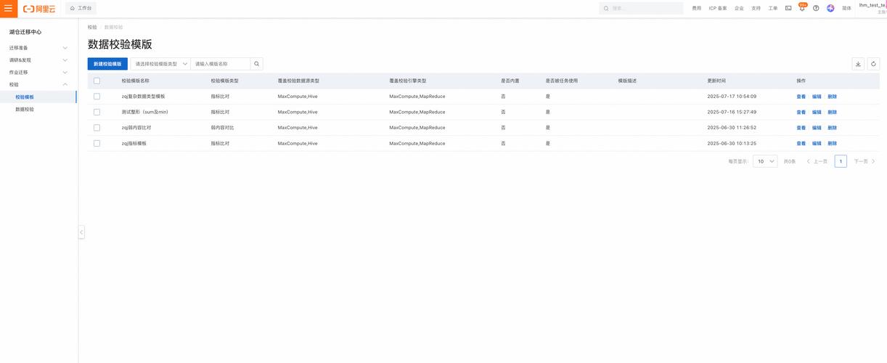Open the 费用 top menu item

[696, 8]
